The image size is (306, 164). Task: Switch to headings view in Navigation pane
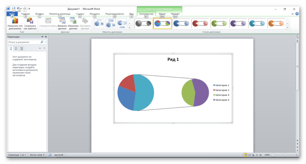pos(11,48)
